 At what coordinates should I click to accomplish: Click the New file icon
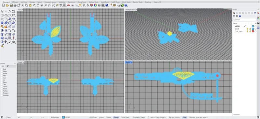click(3, 5)
